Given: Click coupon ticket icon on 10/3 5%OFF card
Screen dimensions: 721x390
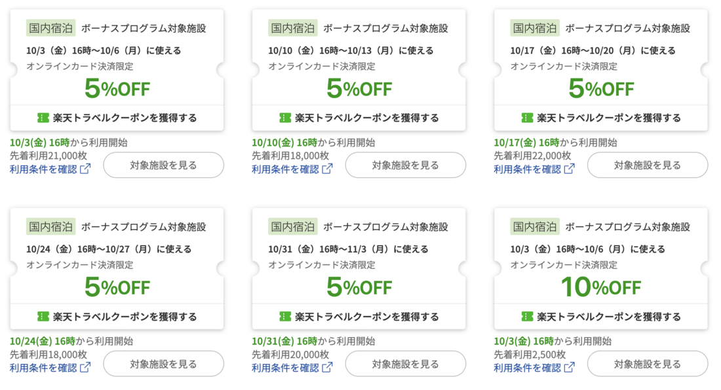Looking at the screenshot, I should tap(43, 118).
